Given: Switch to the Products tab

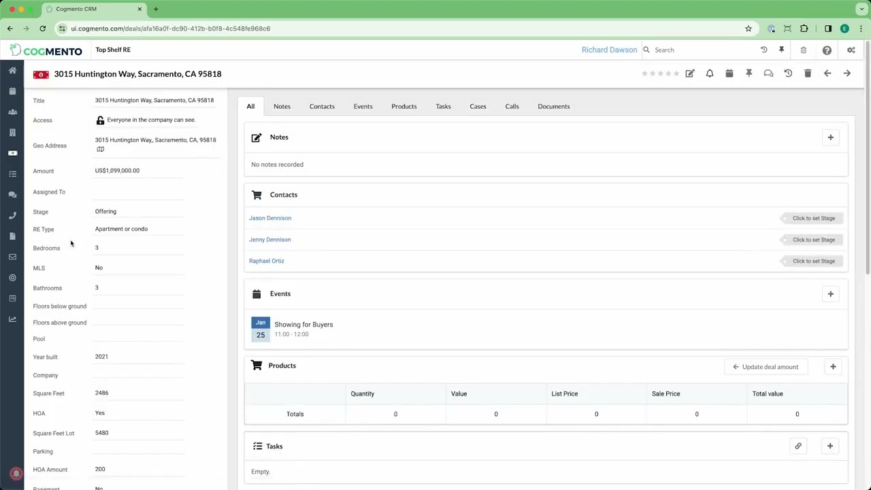Looking at the screenshot, I should [404, 106].
